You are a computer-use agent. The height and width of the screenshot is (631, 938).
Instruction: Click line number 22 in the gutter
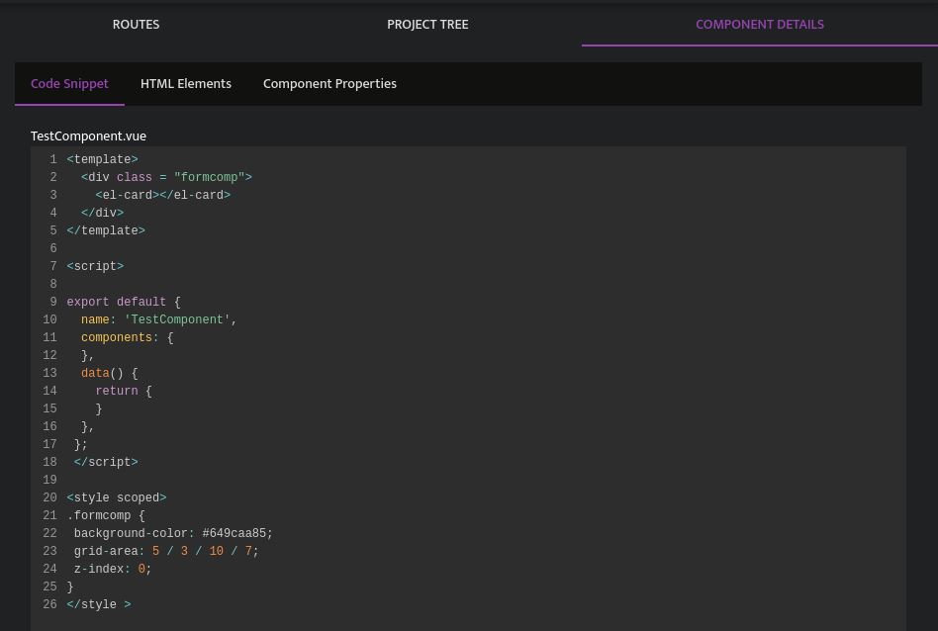(x=49, y=533)
